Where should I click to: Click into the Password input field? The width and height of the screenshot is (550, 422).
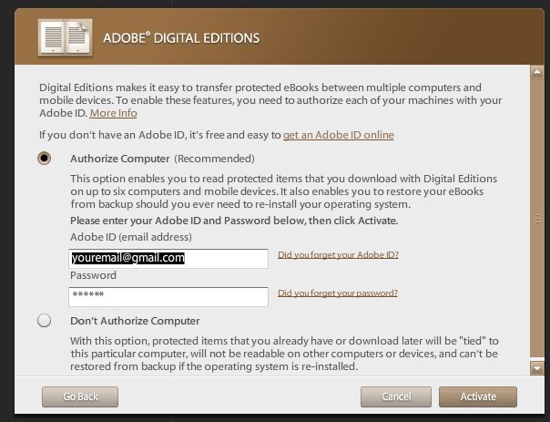click(x=168, y=296)
